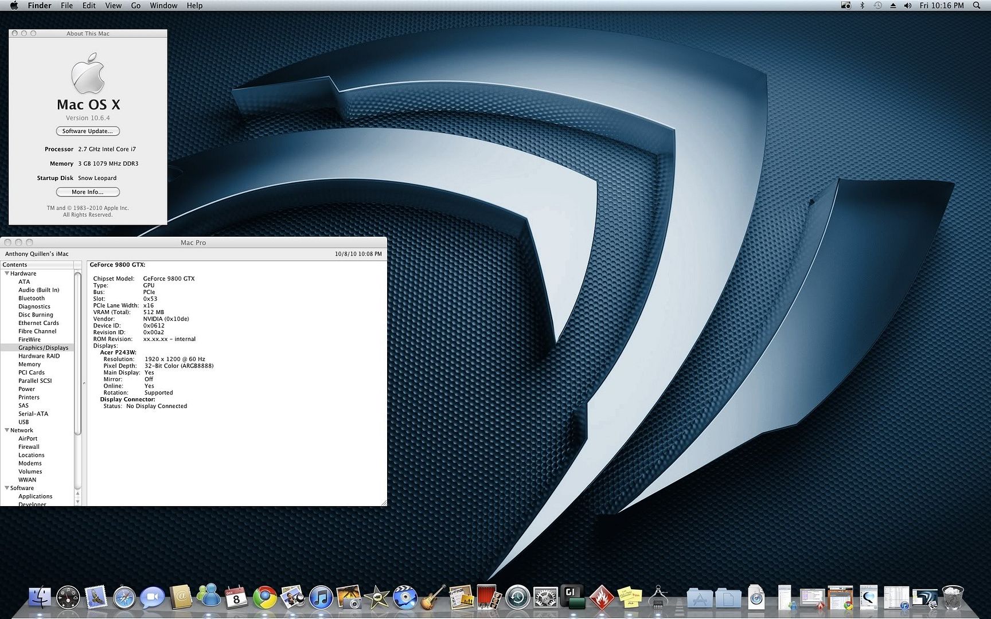The image size is (991, 619).
Task: Open the Mail stamp icon in Dock
Action: tap(96, 598)
